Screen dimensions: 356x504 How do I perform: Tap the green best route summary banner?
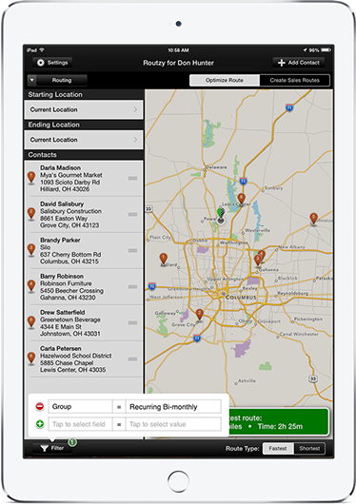279,422
